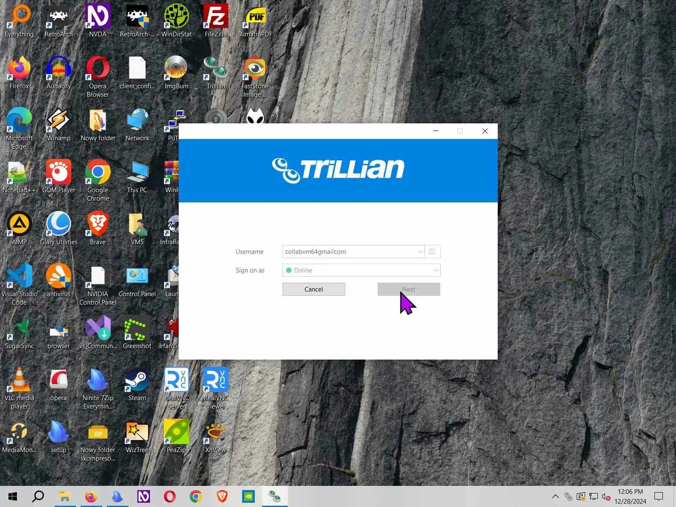Select the Microsoft Edge desktop icon
Screen dimensions: 676x507
click(19, 129)
